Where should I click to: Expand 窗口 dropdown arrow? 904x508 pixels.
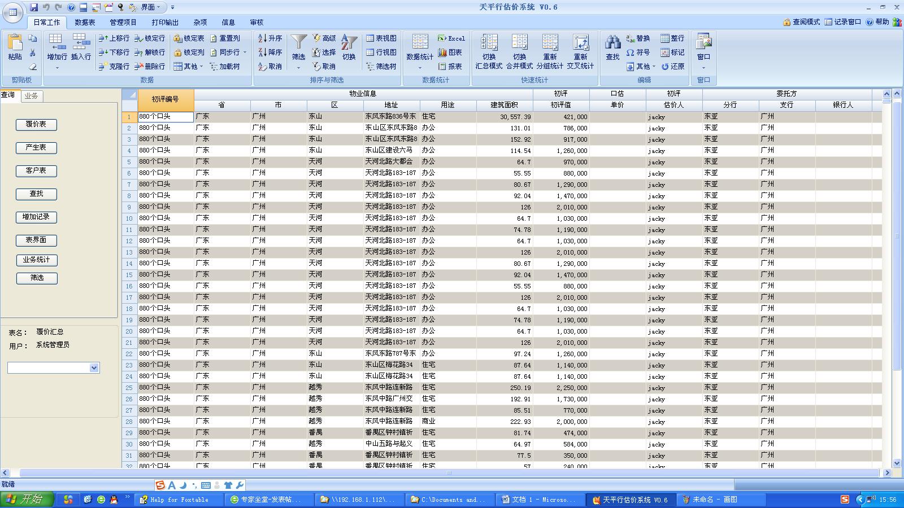(703, 68)
